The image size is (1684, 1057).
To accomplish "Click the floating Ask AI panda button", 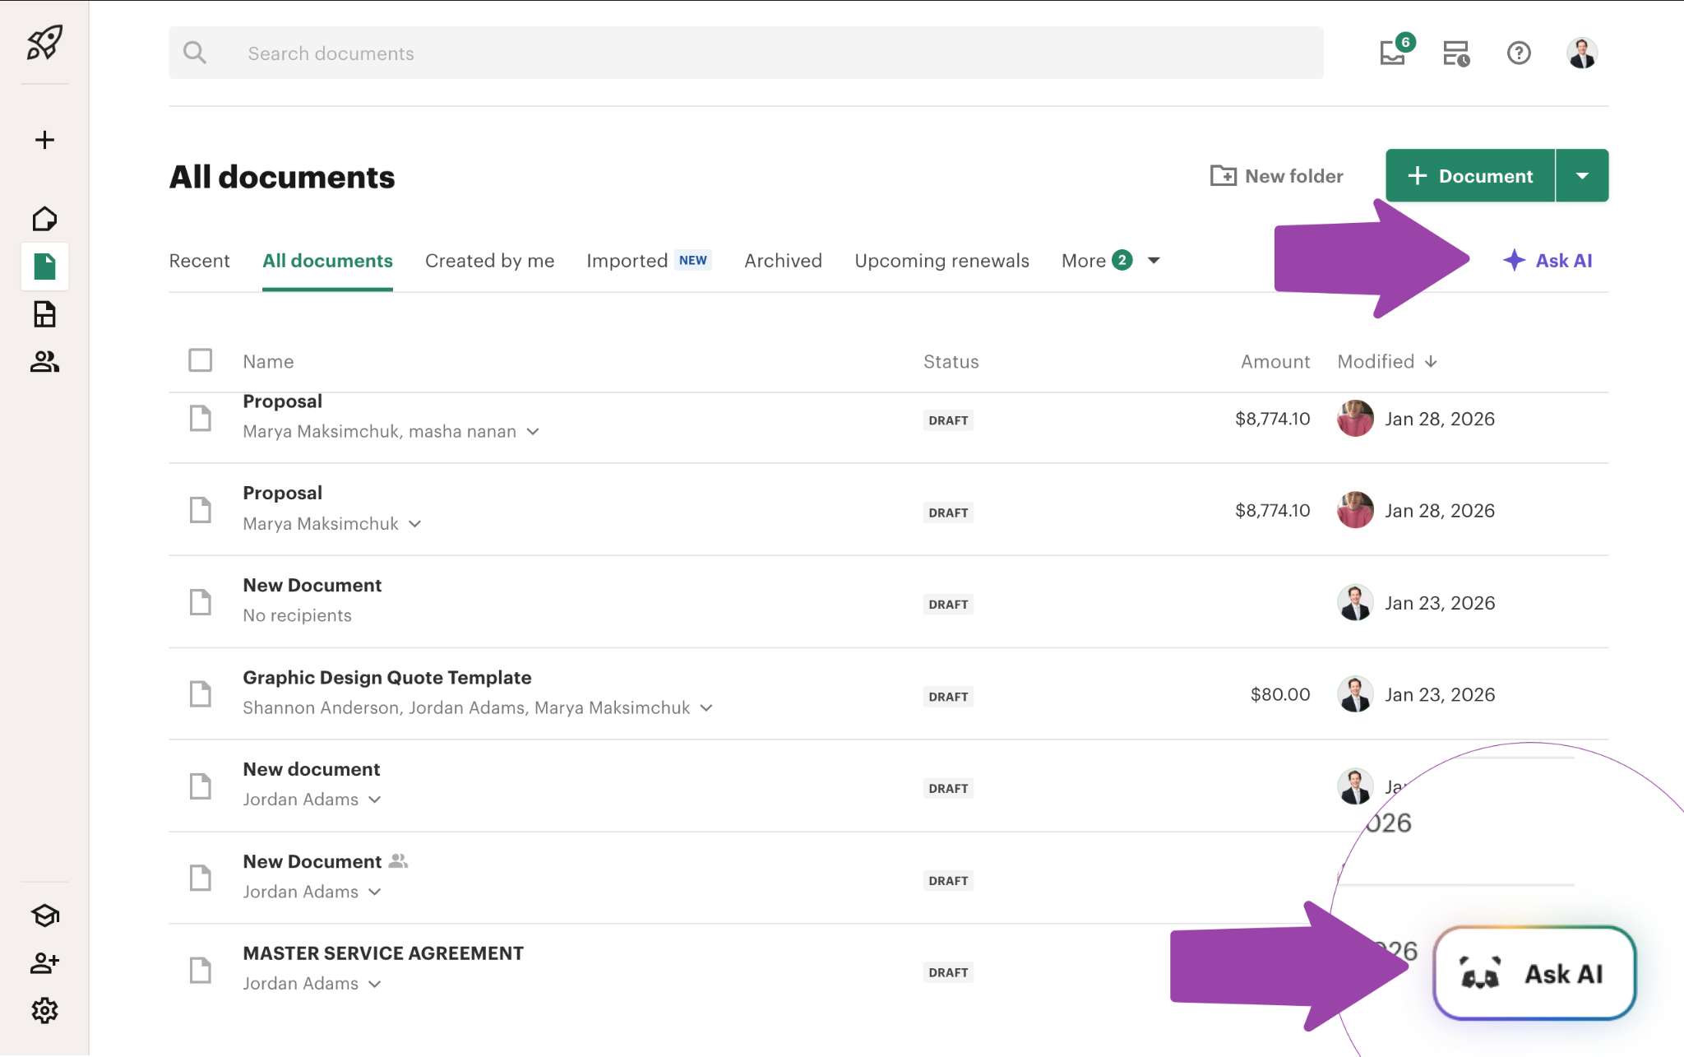I will pos(1534,973).
